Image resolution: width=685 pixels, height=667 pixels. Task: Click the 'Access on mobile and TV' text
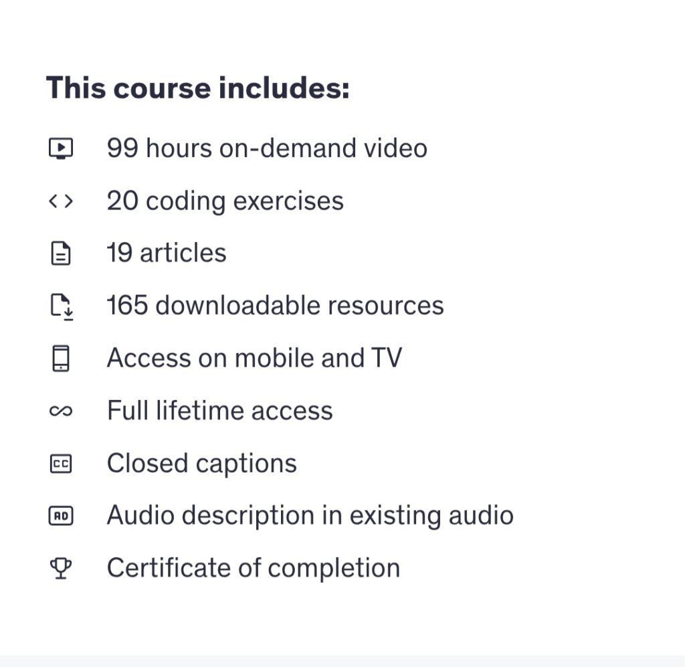(x=254, y=358)
